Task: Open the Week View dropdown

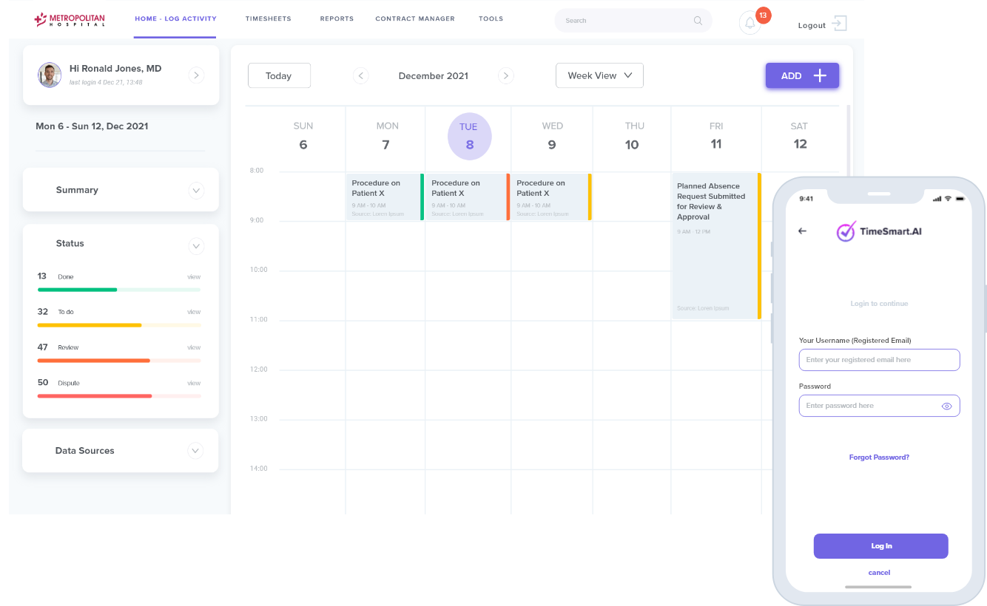Action: point(599,75)
